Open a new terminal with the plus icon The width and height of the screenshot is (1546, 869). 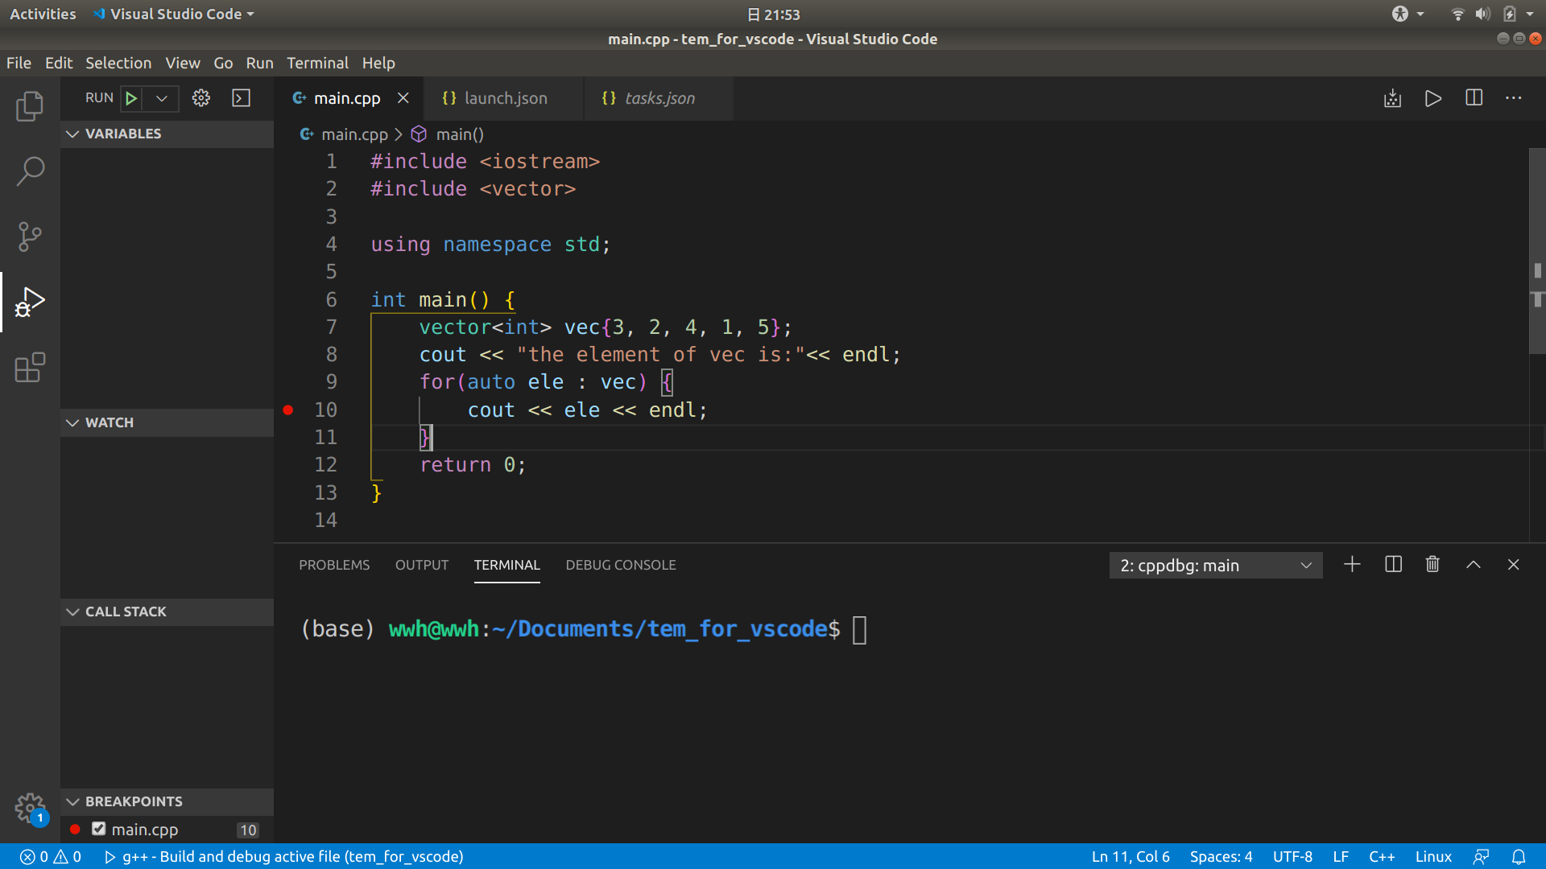[x=1352, y=564]
